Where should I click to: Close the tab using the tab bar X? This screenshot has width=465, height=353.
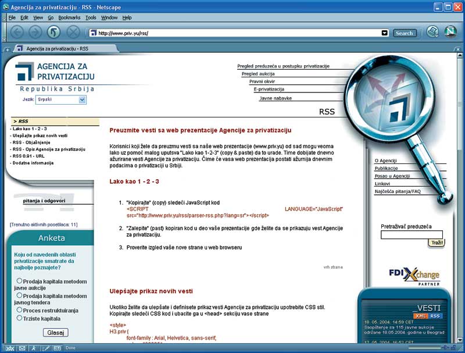(458, 49)
